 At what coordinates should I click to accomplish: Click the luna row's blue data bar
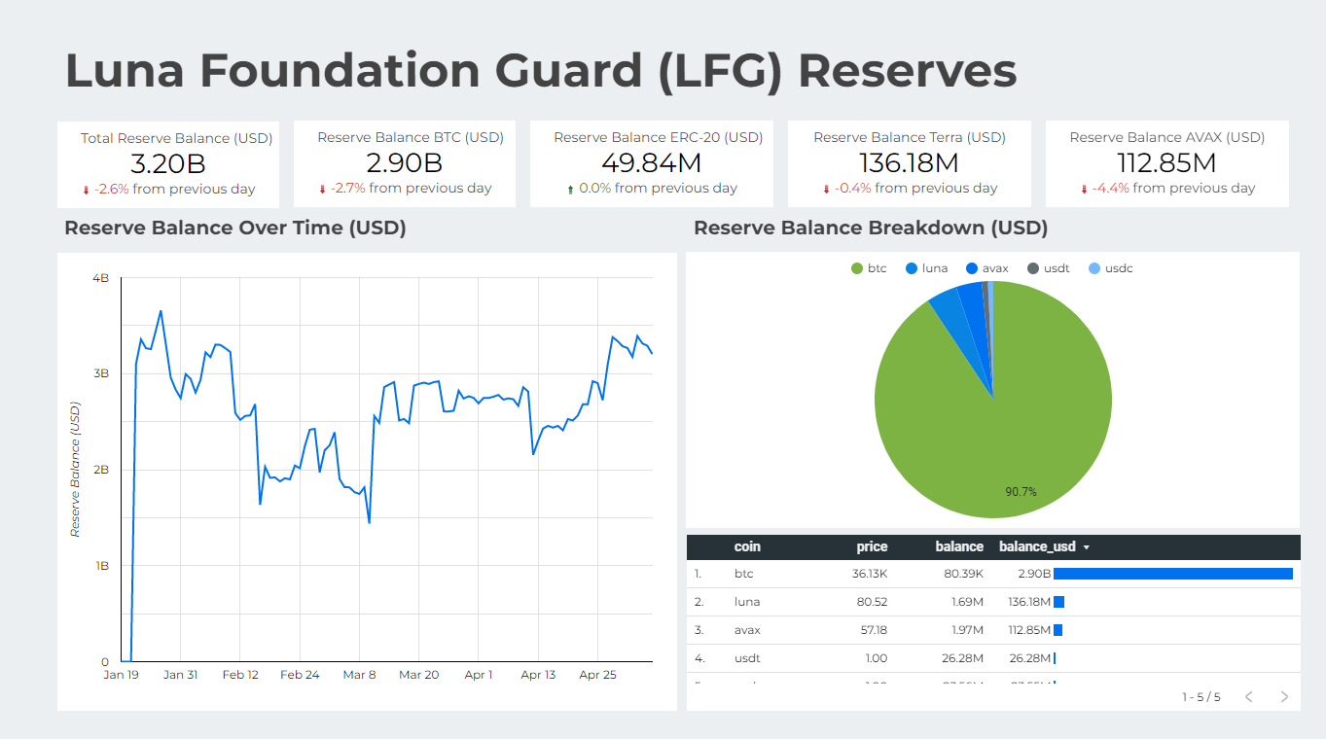[1058, 602]
